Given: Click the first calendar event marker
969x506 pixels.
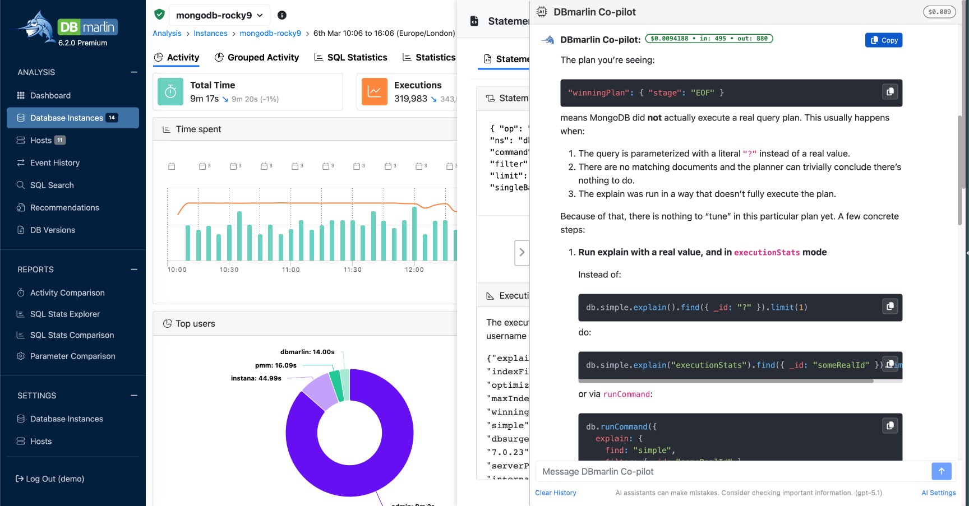Looking at the screenshot, I should click(172, 166).
